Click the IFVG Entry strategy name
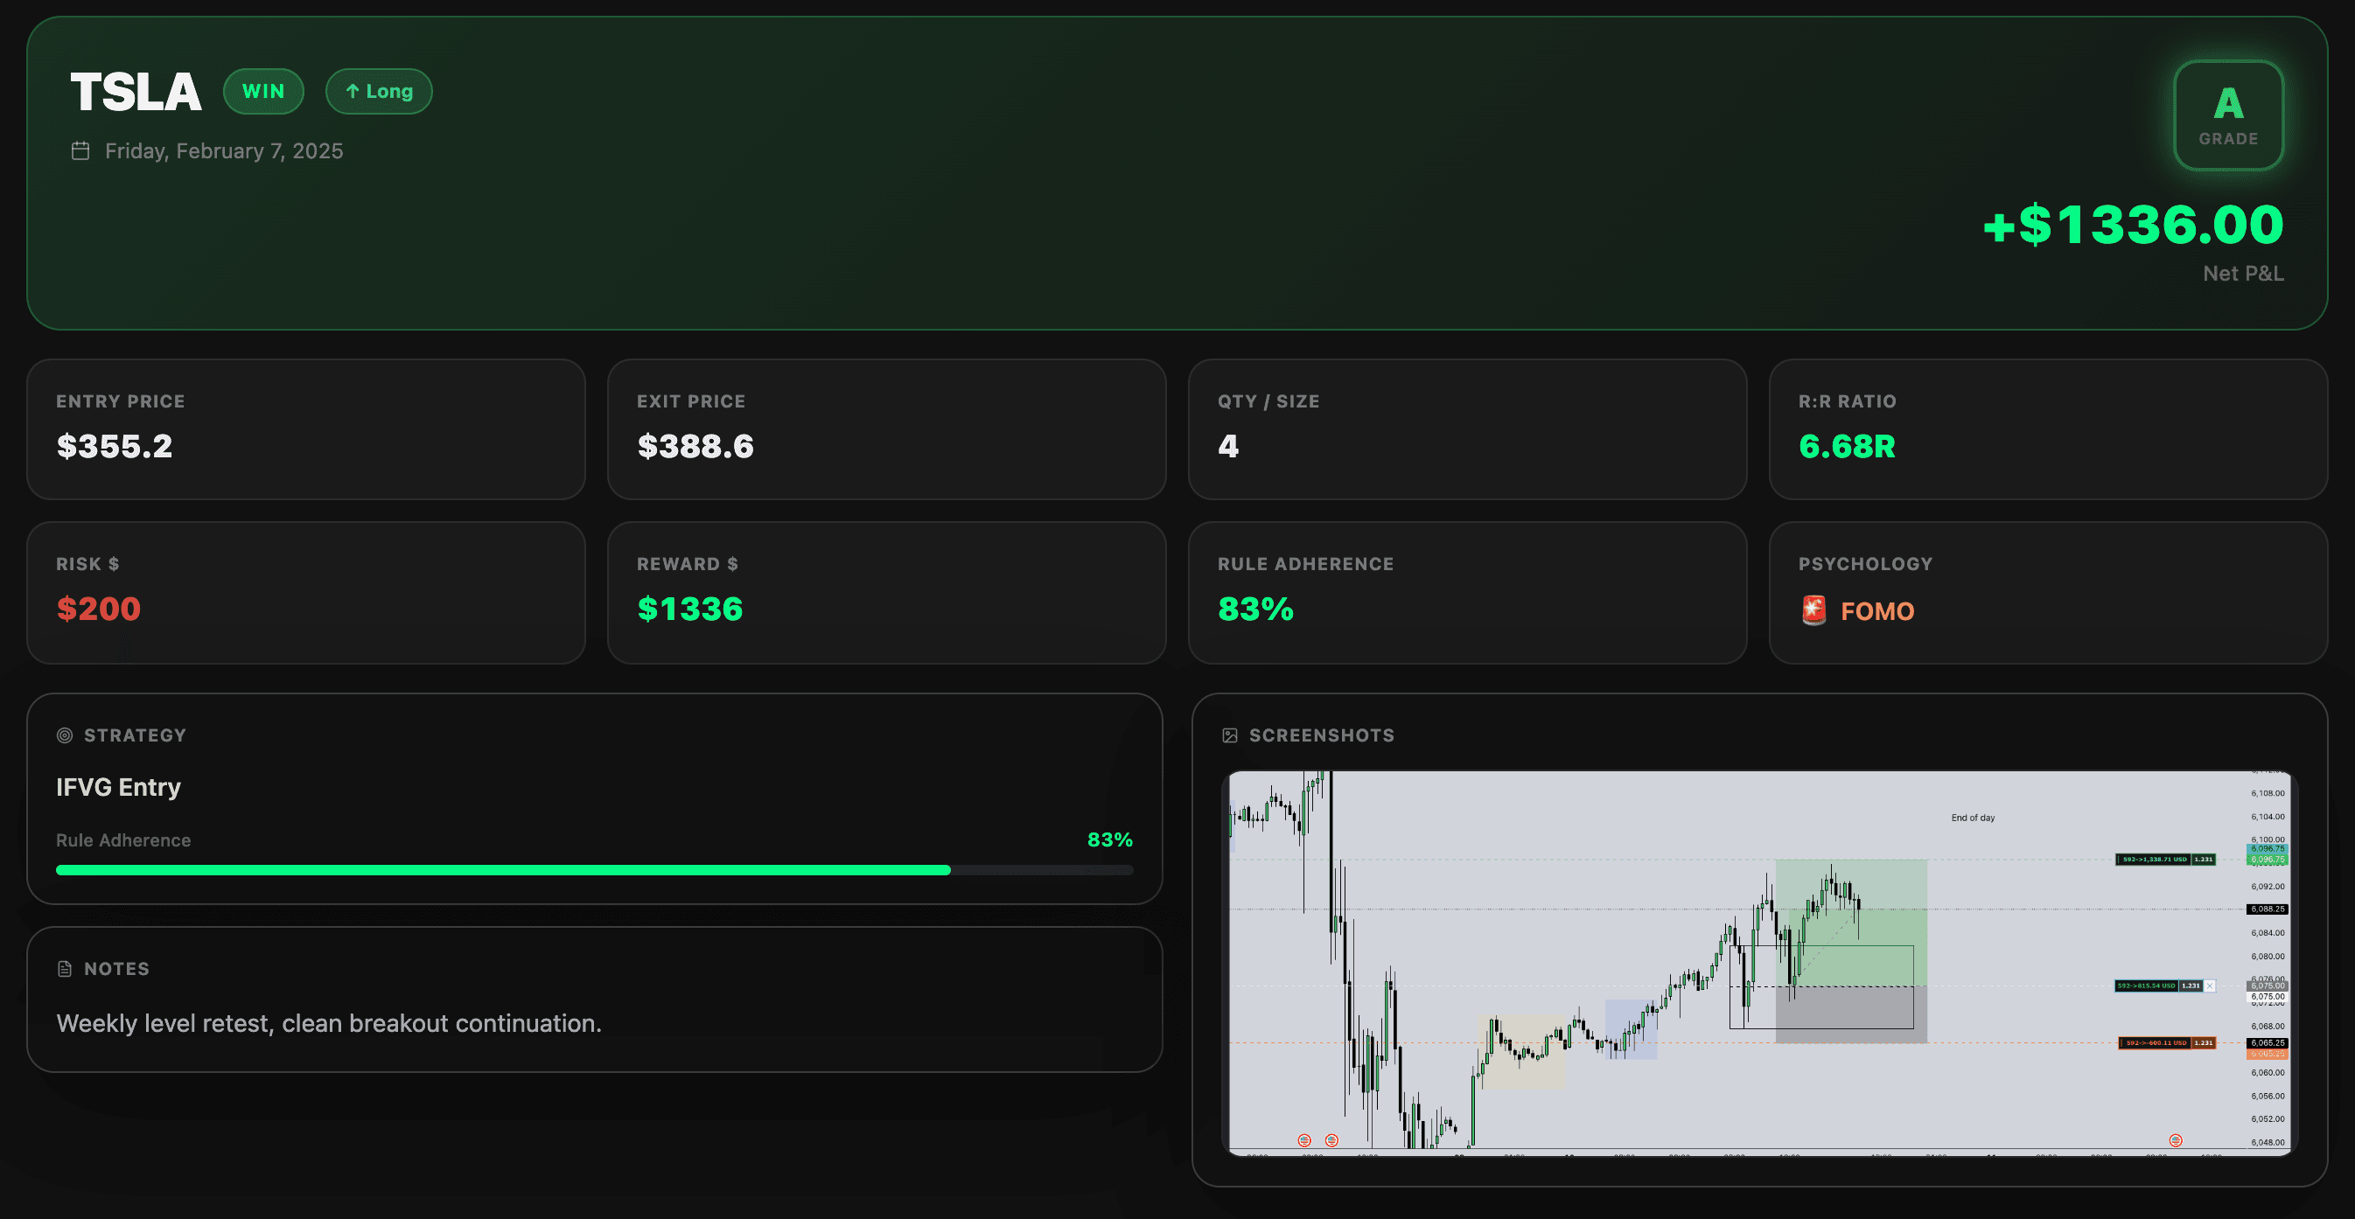The width and height of the screenshot is (2355, 1219). pos(118,787)
